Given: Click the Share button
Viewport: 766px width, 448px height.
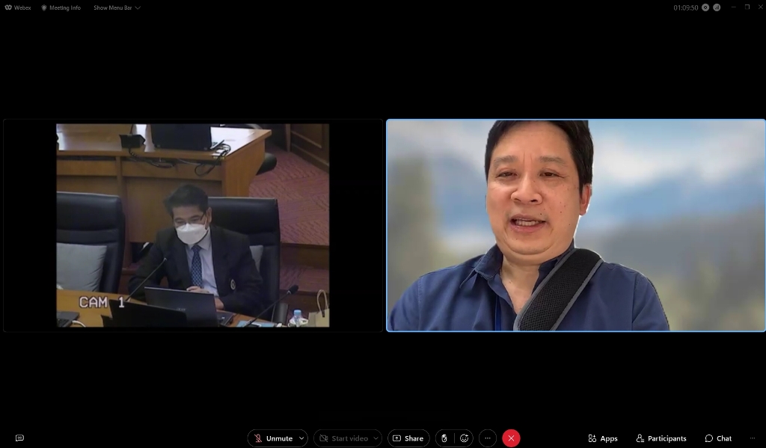Looking at the screenshot, I should pyautogui.click(x=408, y=438).
